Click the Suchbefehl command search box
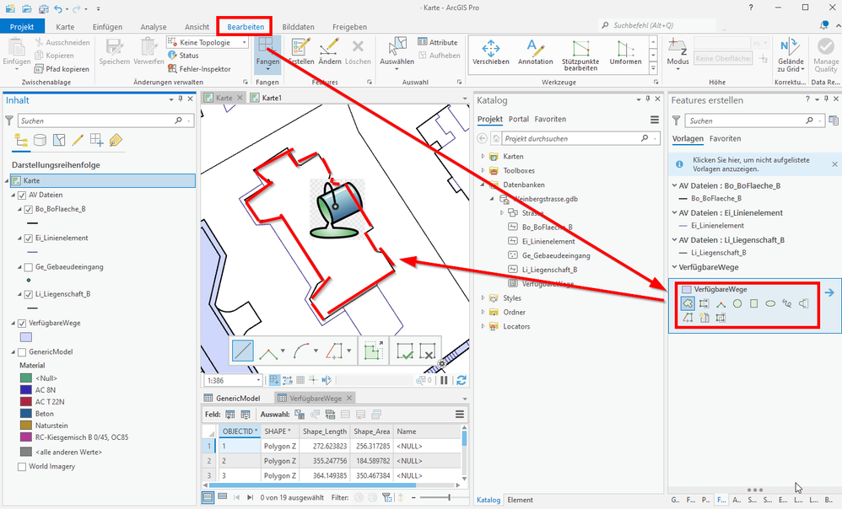This screenshot has height=509, width=842. pos(657,25)
